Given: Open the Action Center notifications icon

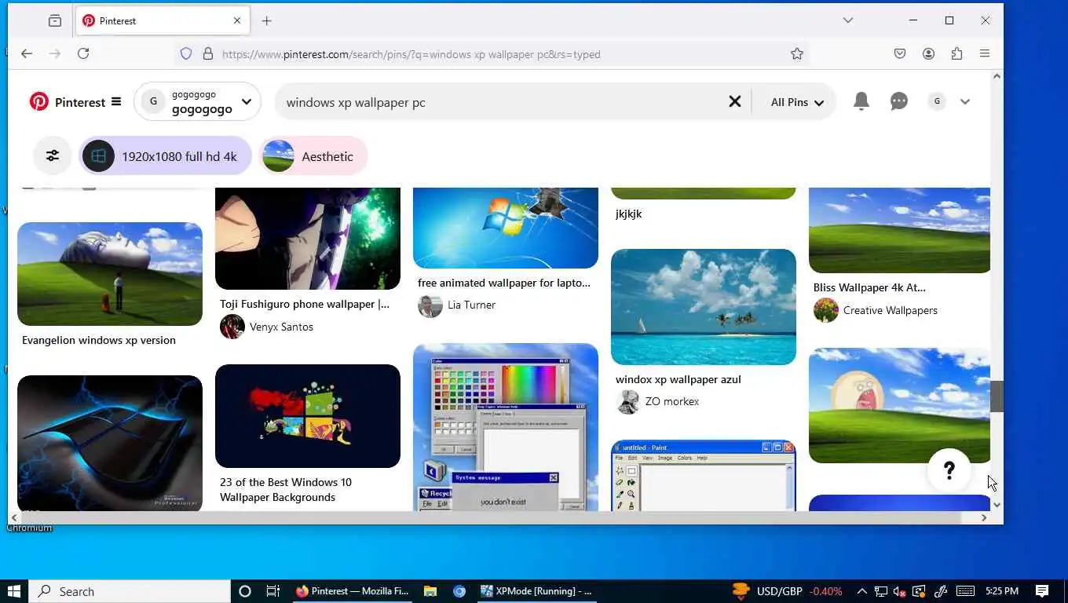Looking at the screenshot, I should tap(1042, 591).
